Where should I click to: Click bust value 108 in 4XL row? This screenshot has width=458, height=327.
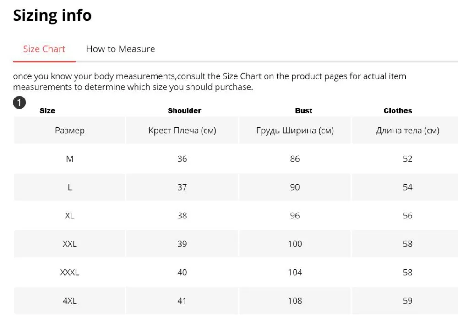click(295, 301)
